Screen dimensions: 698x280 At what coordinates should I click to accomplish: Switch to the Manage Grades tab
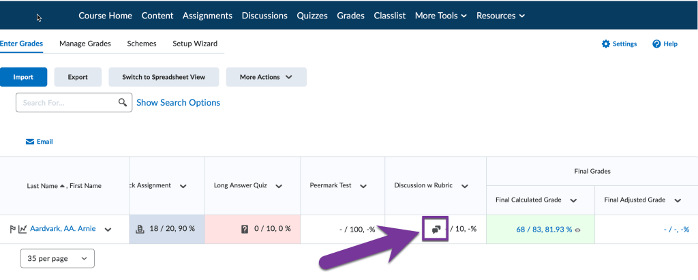[85, 44]
